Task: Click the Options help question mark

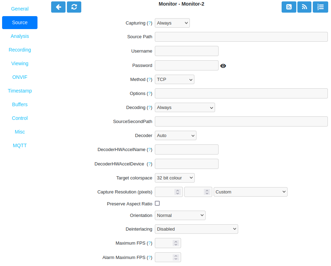Action: (150, 93)
